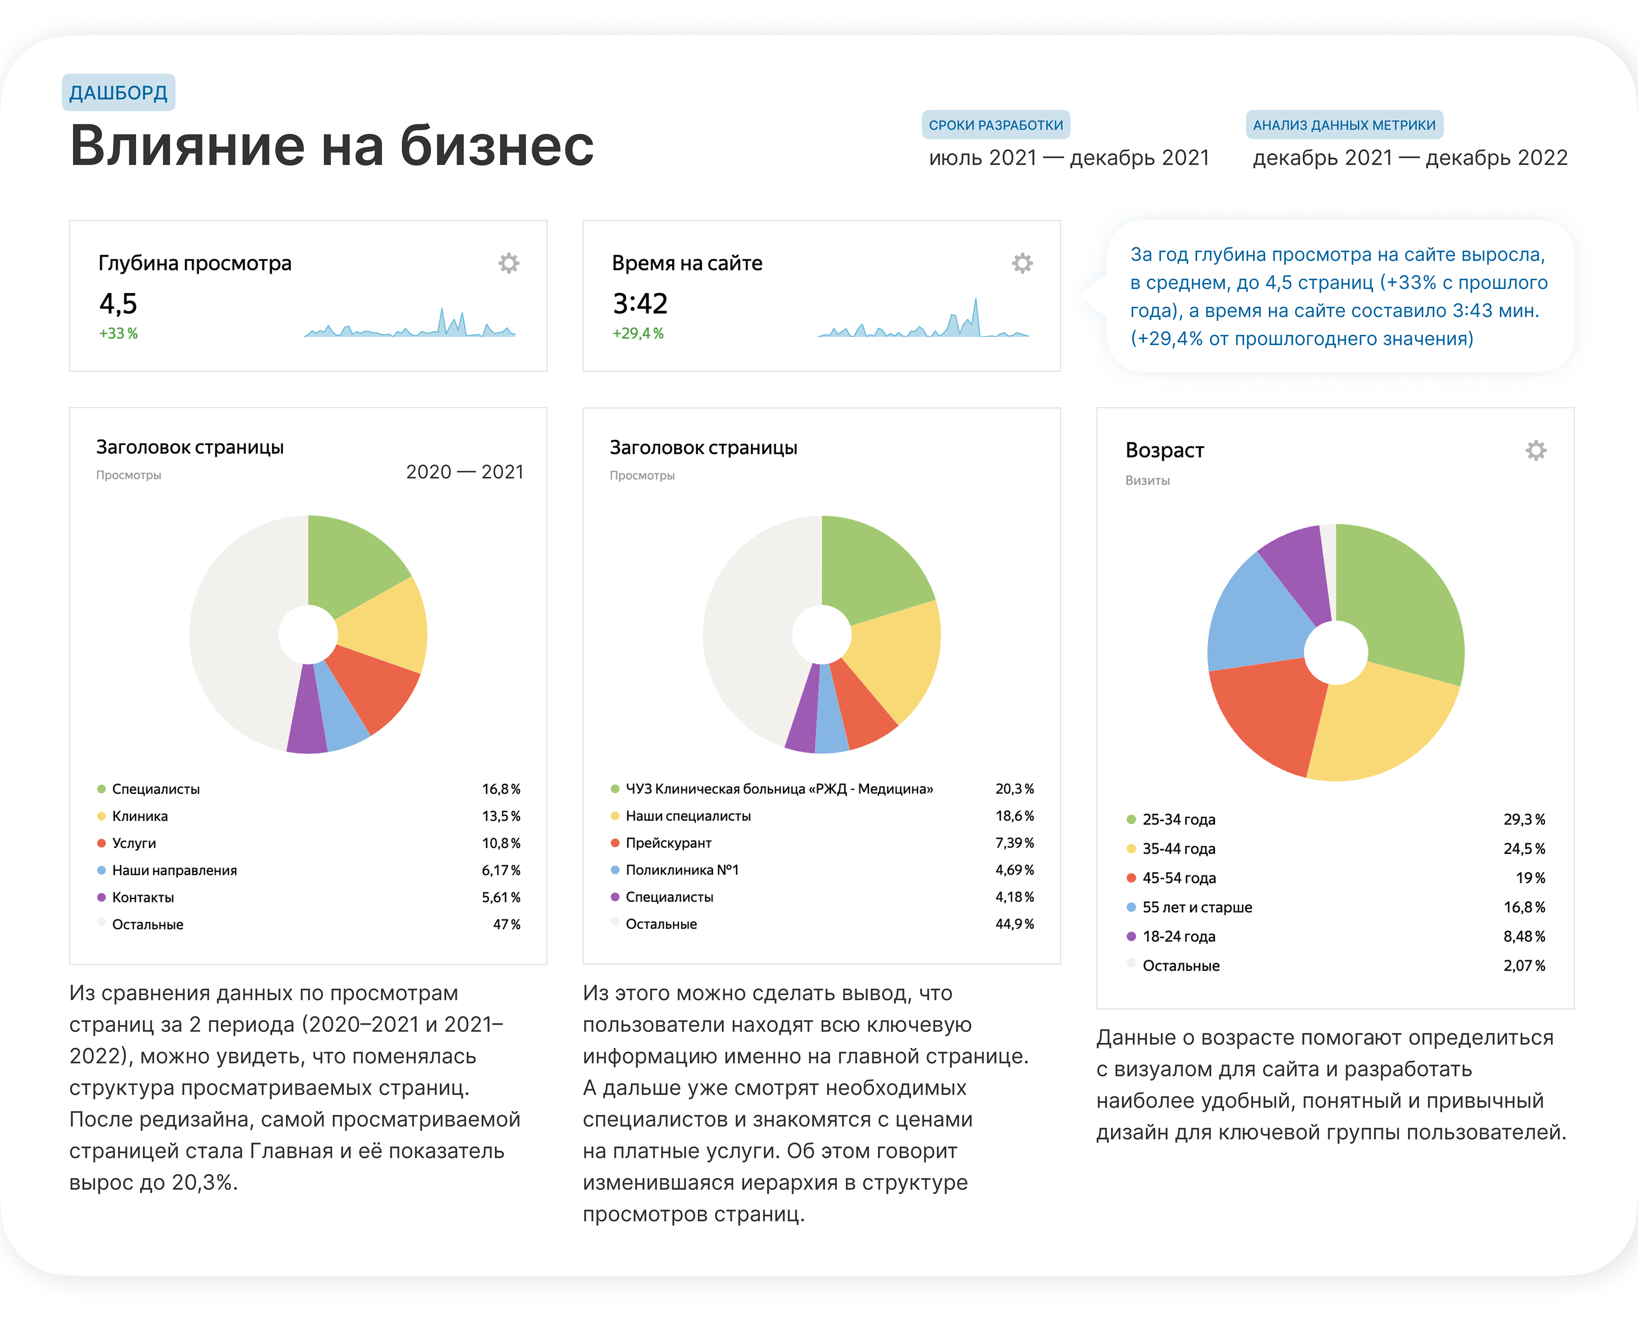Open settings gear on Глубина просмотра widget
Image resolution: width=1638 pixels, height=1323 pixels.
point(508,264)
